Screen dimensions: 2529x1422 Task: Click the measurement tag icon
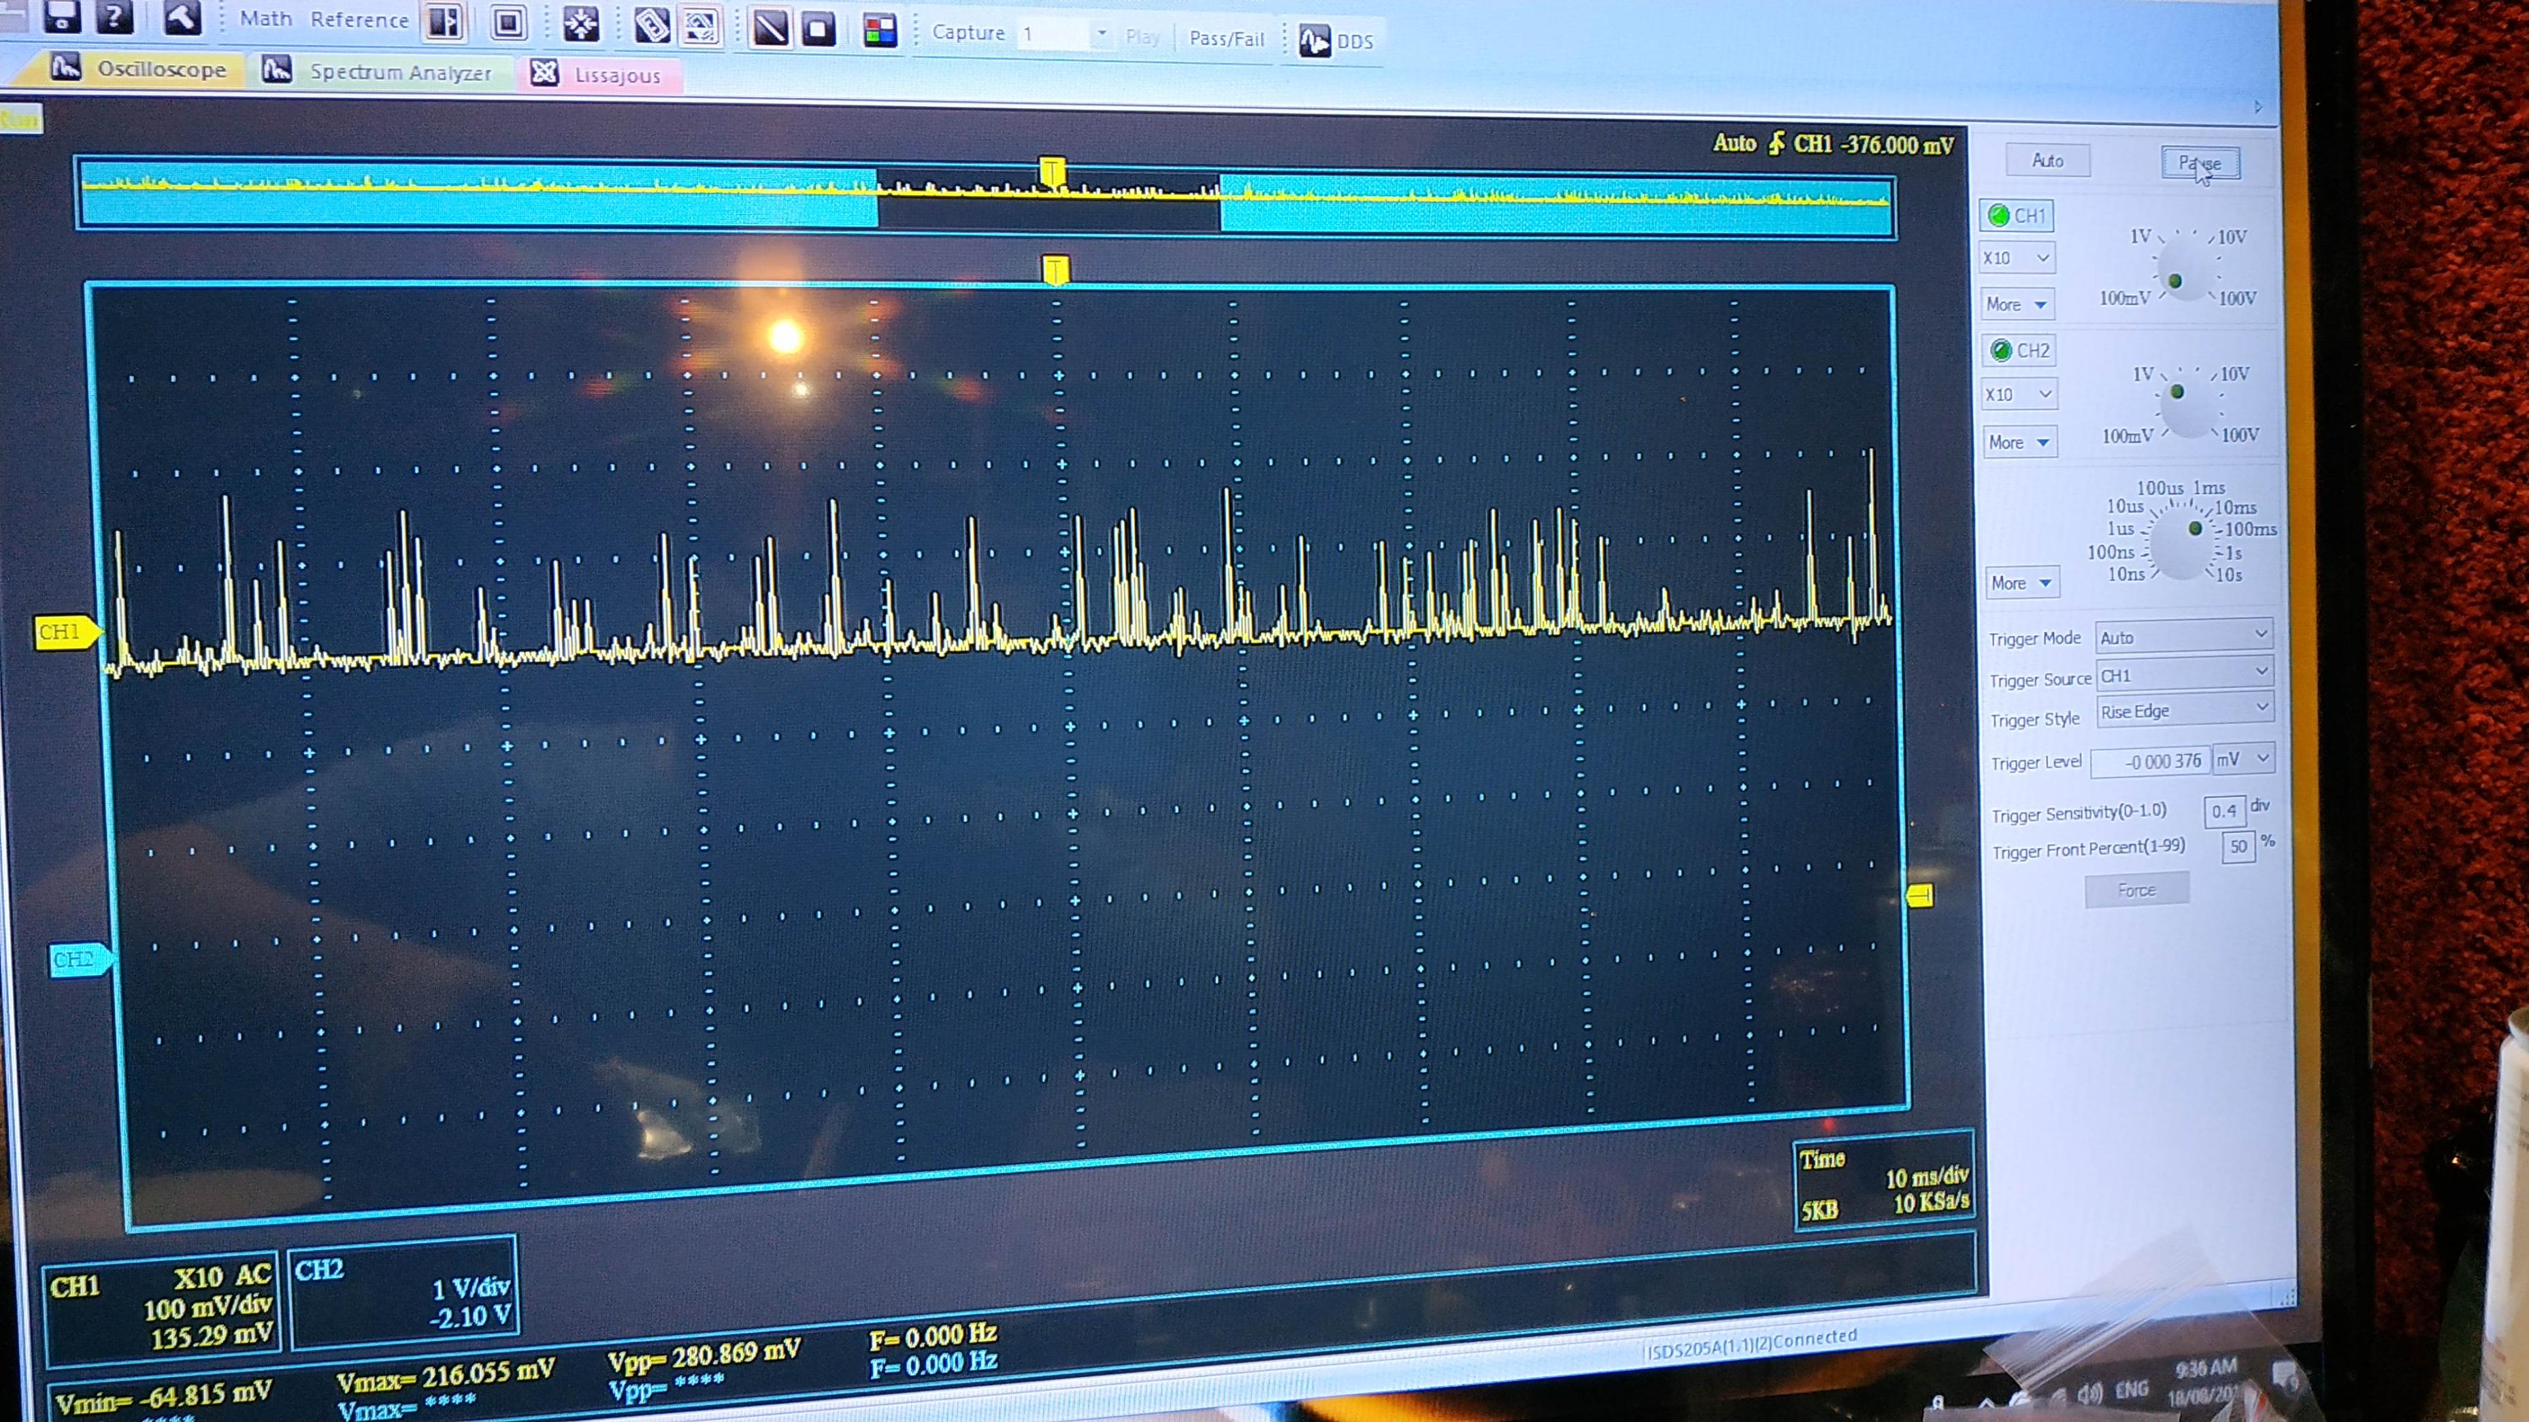[x=652, y=27]
